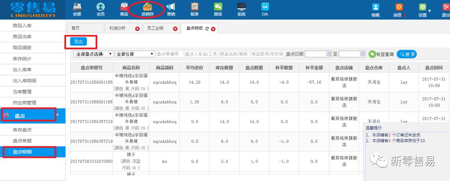Screen dimensions: 450x181
Task: Click receipt number 201707261032470650
Action: (91, 161)
